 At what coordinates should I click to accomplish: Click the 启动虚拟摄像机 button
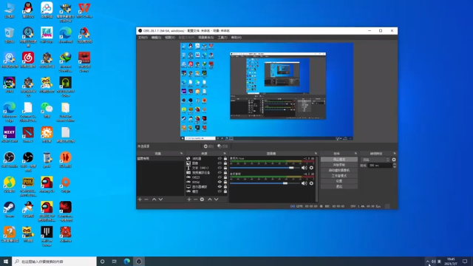339,171
